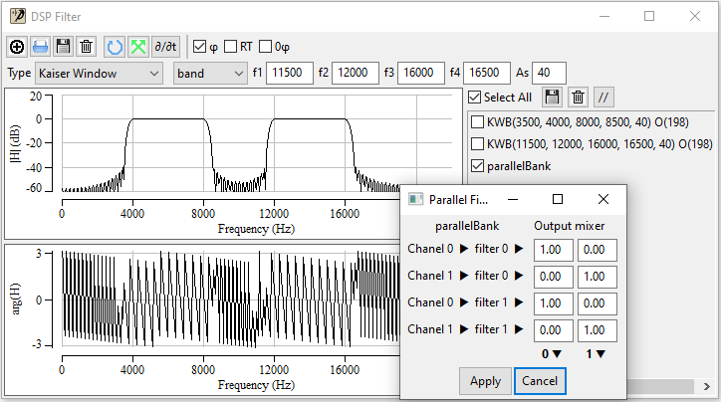Click the As attenuation field showing 40
721x402 pixels.
tap(549, 73)
